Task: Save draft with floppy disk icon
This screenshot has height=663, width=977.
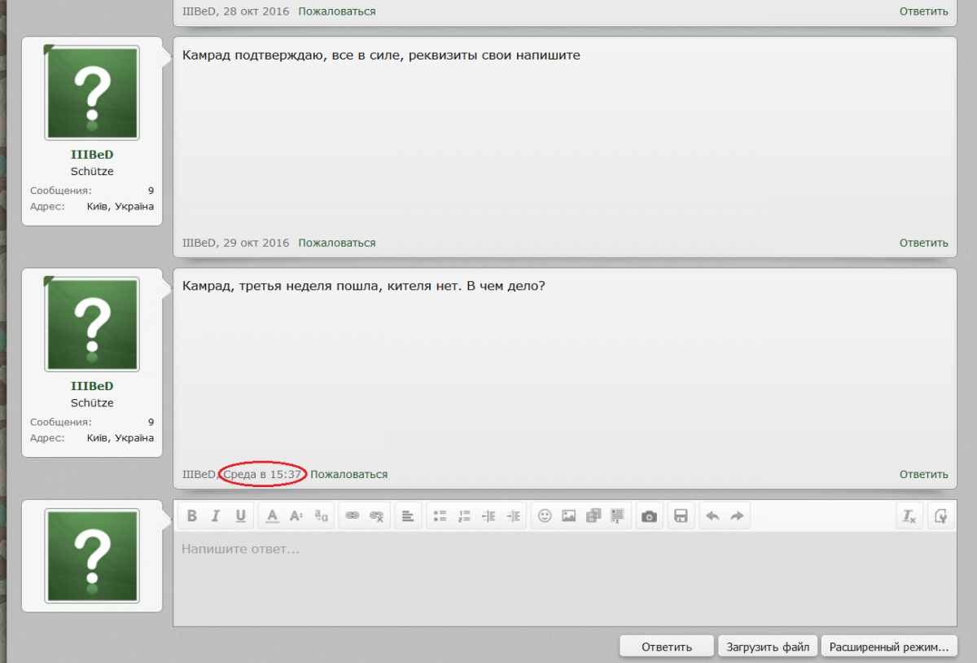Action: point(681,516)
